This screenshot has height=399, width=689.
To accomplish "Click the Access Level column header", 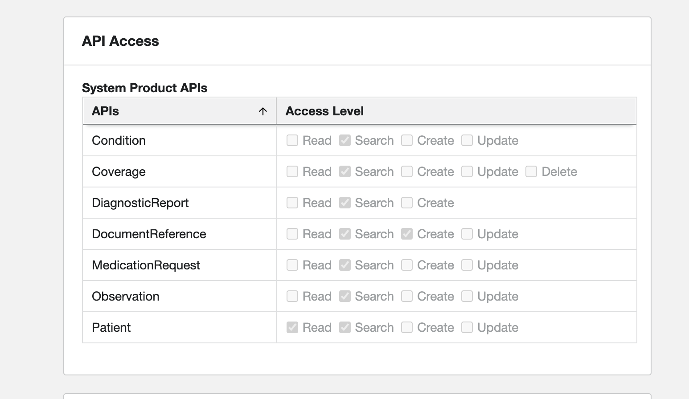I will click(x=324, y=111).
